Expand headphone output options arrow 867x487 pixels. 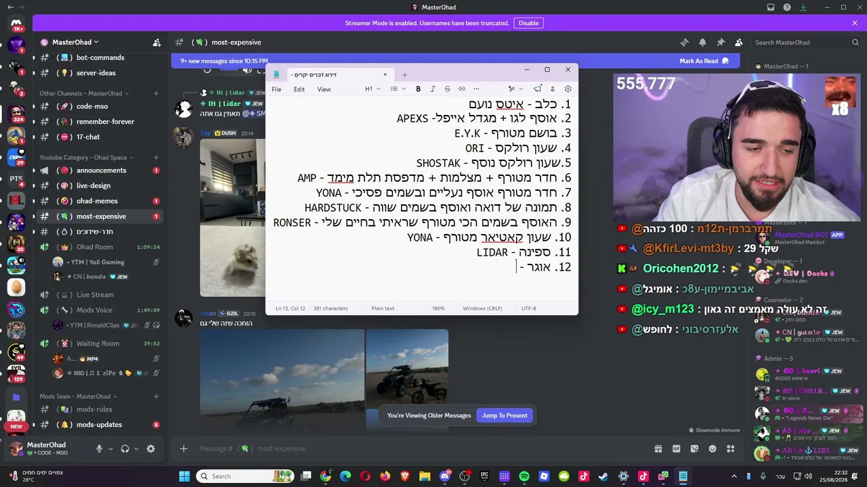click(136, 448)
